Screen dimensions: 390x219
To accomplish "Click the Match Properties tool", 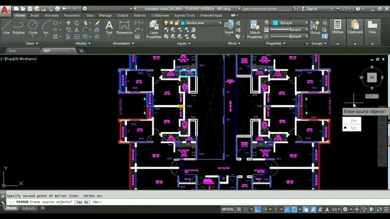I will tap(255, 29).
